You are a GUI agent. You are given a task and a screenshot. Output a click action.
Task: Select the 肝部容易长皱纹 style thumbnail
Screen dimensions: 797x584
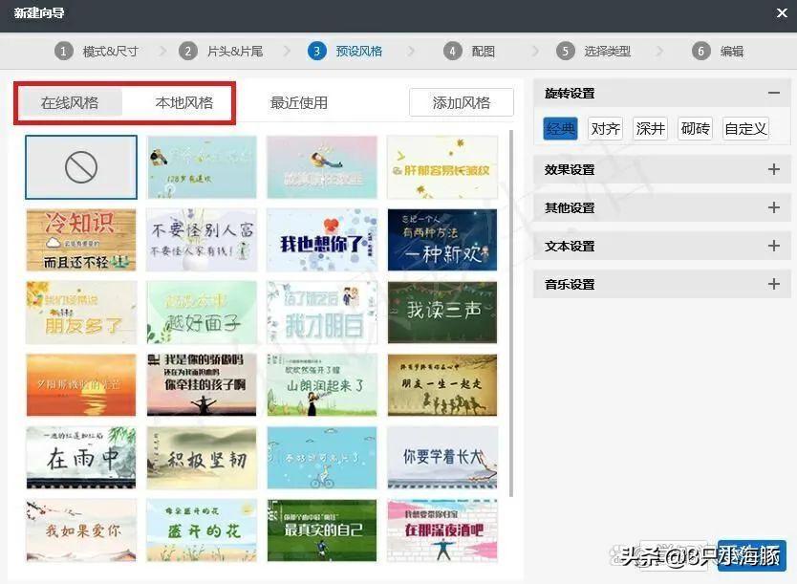tap(442, 166)
